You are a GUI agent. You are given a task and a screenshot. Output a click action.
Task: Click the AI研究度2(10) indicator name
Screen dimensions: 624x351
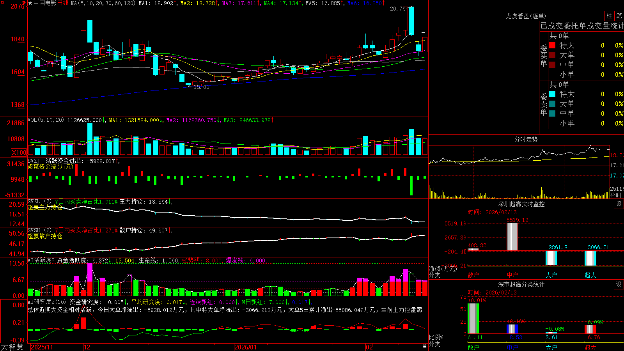pyautogui.click(x=47, y=302)
